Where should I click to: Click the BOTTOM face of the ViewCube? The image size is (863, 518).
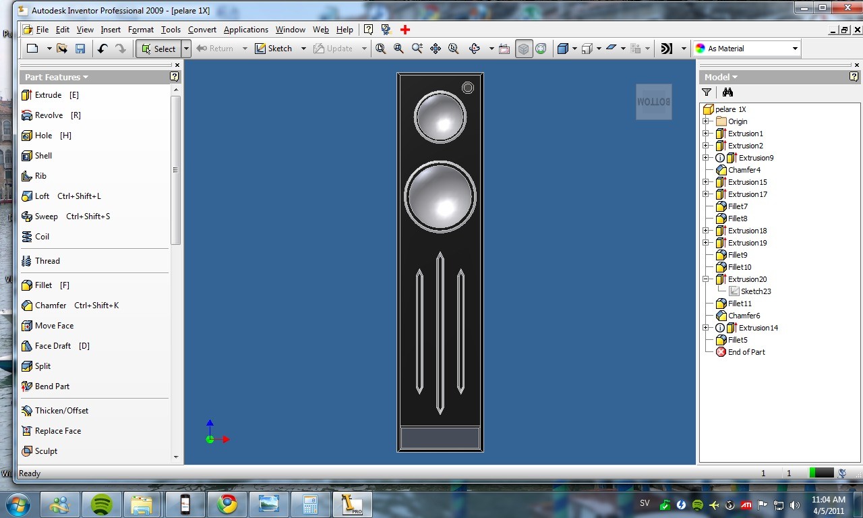click(x=653, y=102)
